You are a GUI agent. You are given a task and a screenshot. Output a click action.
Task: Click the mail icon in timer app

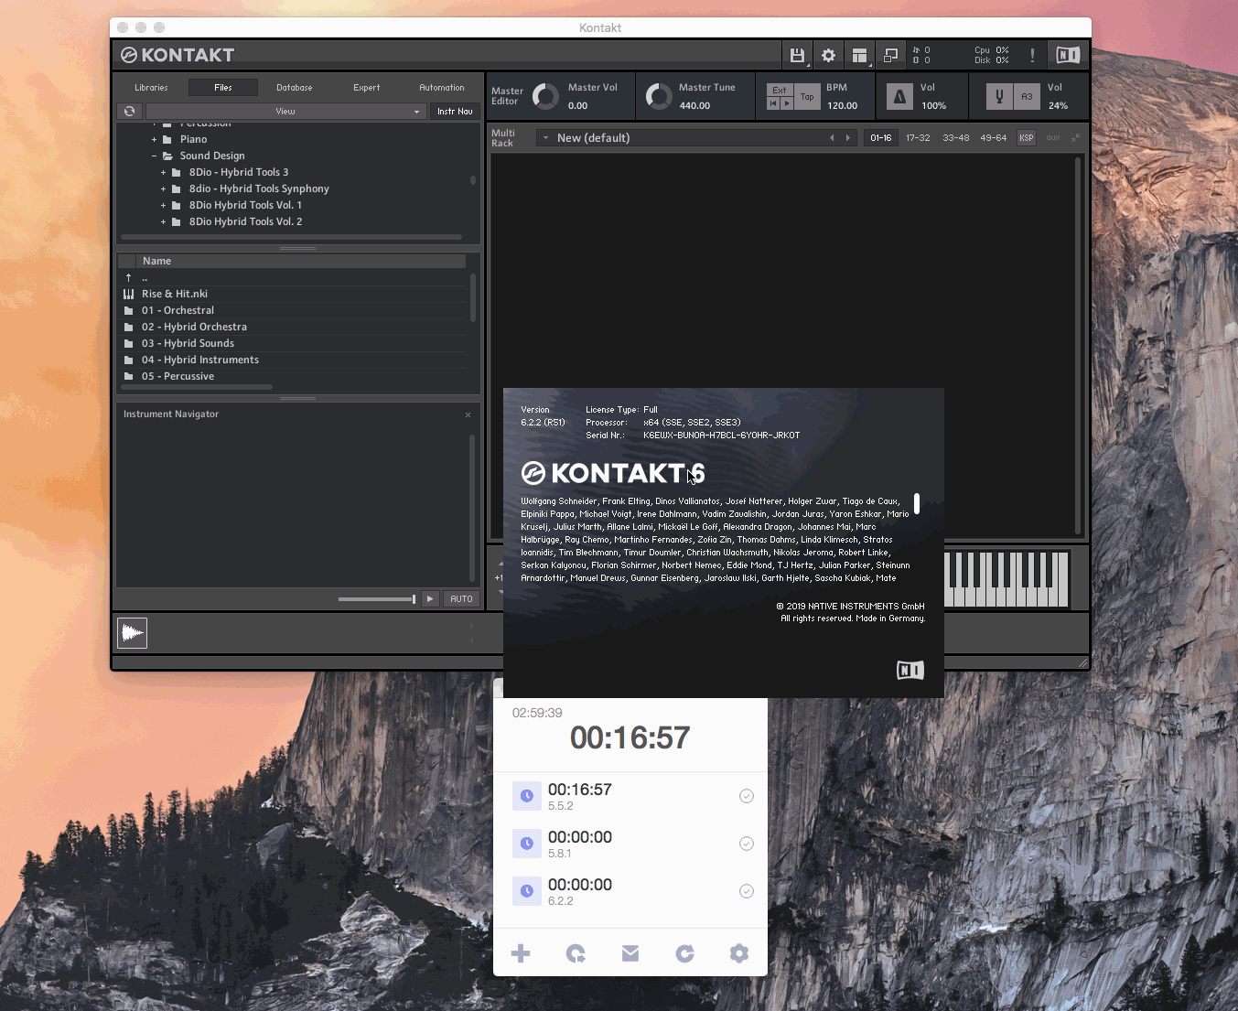coord(630,954)
